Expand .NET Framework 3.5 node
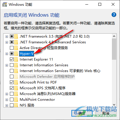The image size is (120, 120). (7, 36)
